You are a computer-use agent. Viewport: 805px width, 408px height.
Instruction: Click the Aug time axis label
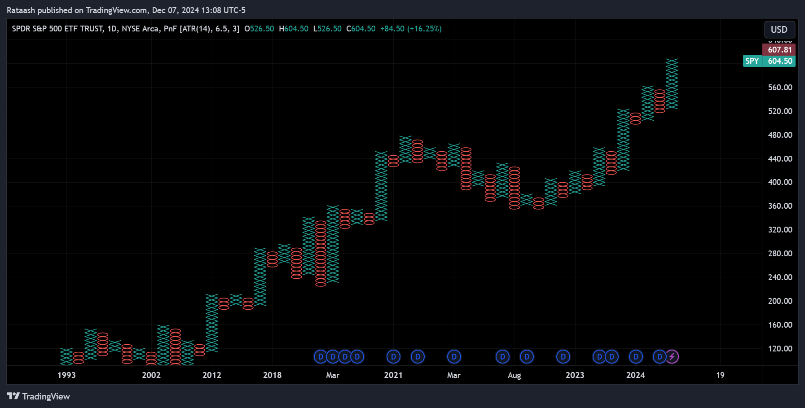click(515, 375)
